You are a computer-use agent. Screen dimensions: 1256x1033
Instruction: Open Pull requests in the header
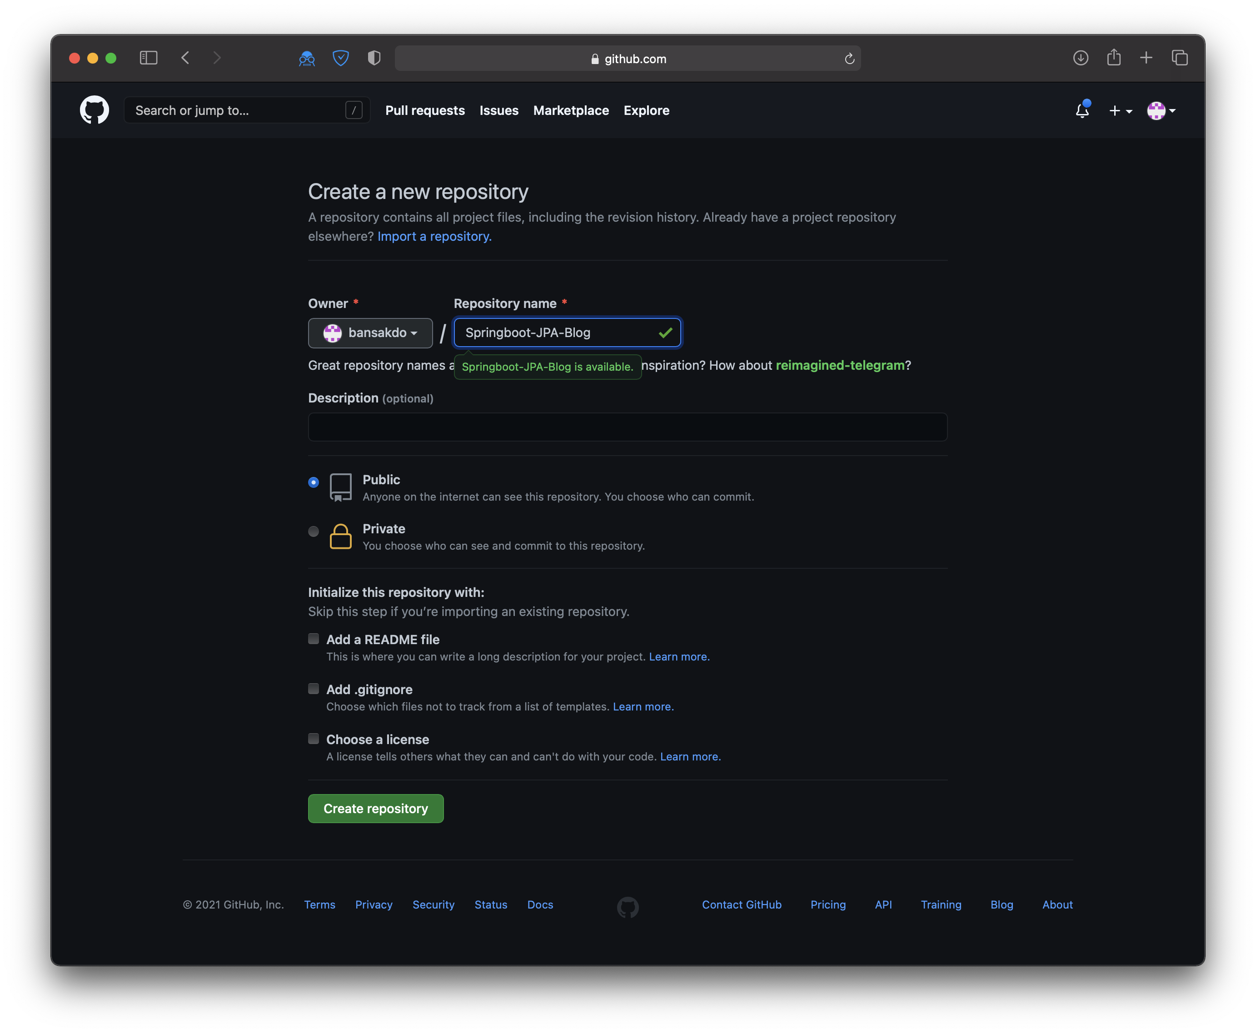(425, 110)
